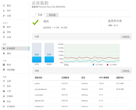
Task: Open 全部 category in the sidebar
Action: tap(9, 81)
